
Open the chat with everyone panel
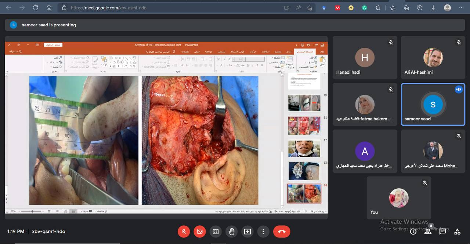tap(442, 232)
